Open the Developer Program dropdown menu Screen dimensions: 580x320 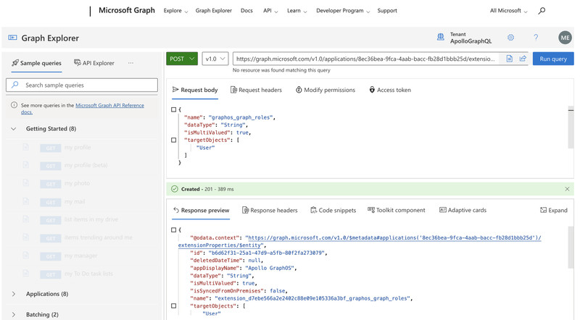point(343,11)
